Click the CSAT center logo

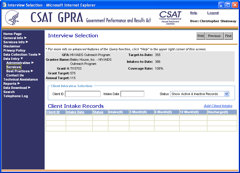[x=170, y=18]
